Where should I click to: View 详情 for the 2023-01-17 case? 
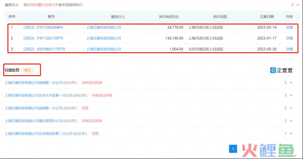(289, 38)
